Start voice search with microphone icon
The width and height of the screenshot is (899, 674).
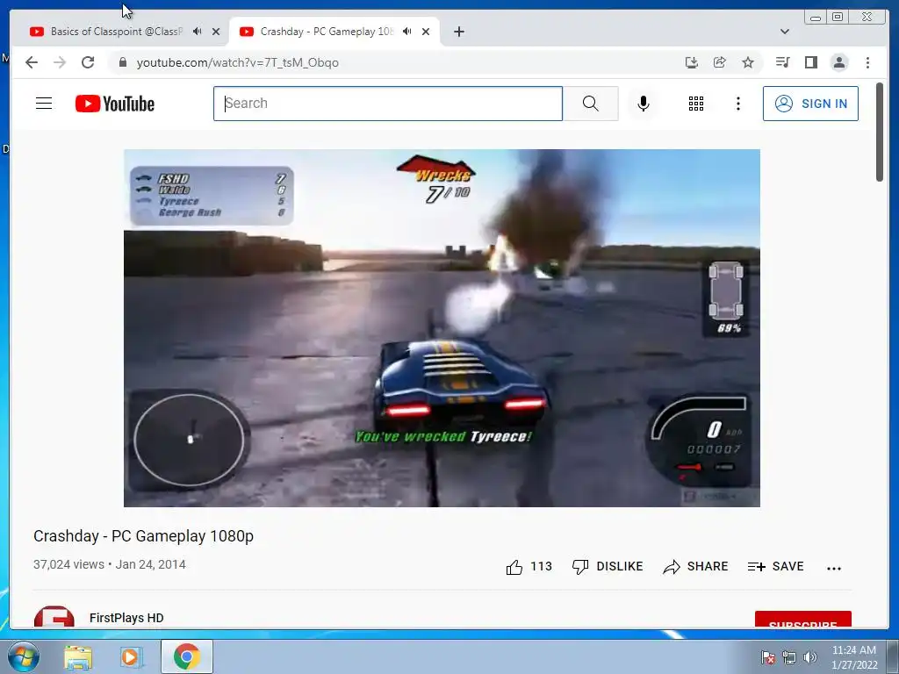pyautogui.click(x=644, y=104)
